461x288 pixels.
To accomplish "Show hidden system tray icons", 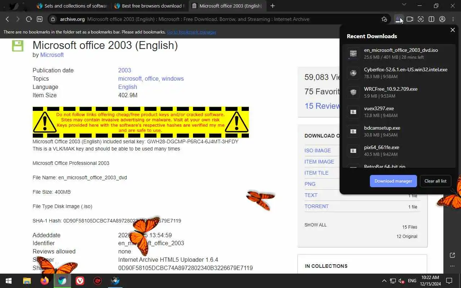I will (384, 281).
